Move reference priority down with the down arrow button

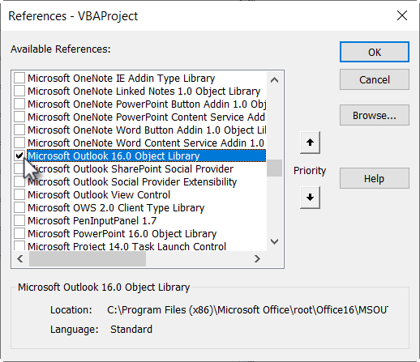click(x=310, y=198)
